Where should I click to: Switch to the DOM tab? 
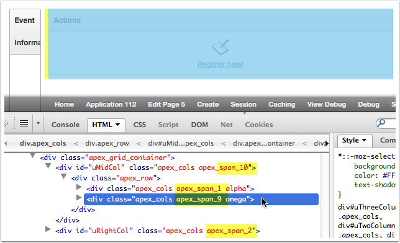[199, 125]
